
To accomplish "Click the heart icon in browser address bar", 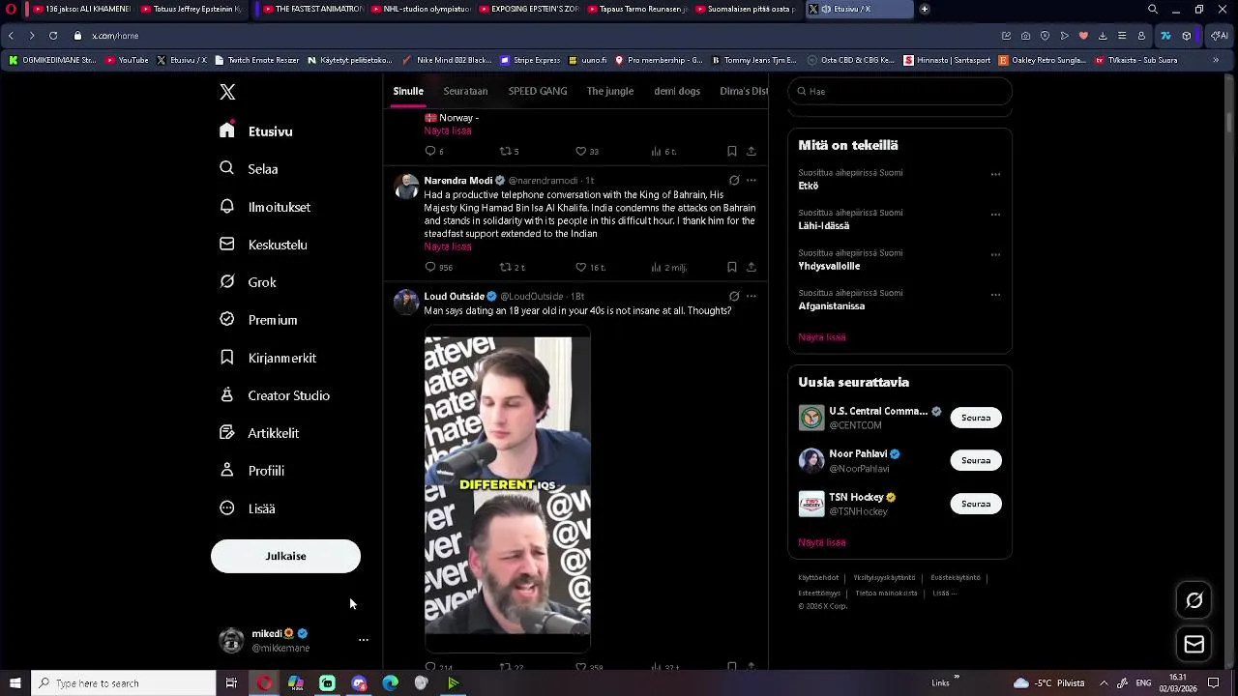I will tap(1083, 36).
